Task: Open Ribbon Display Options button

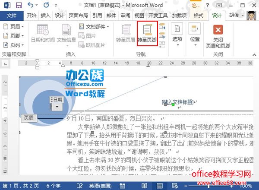Action: (219, 6)
